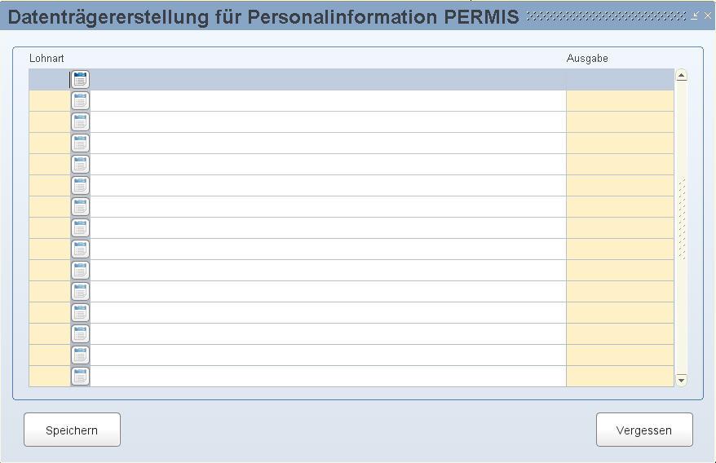Viewport: 716px width, 463px height.
Task: Open the value list icon in seventh Lohnart row
Action: tap(80, 207)
